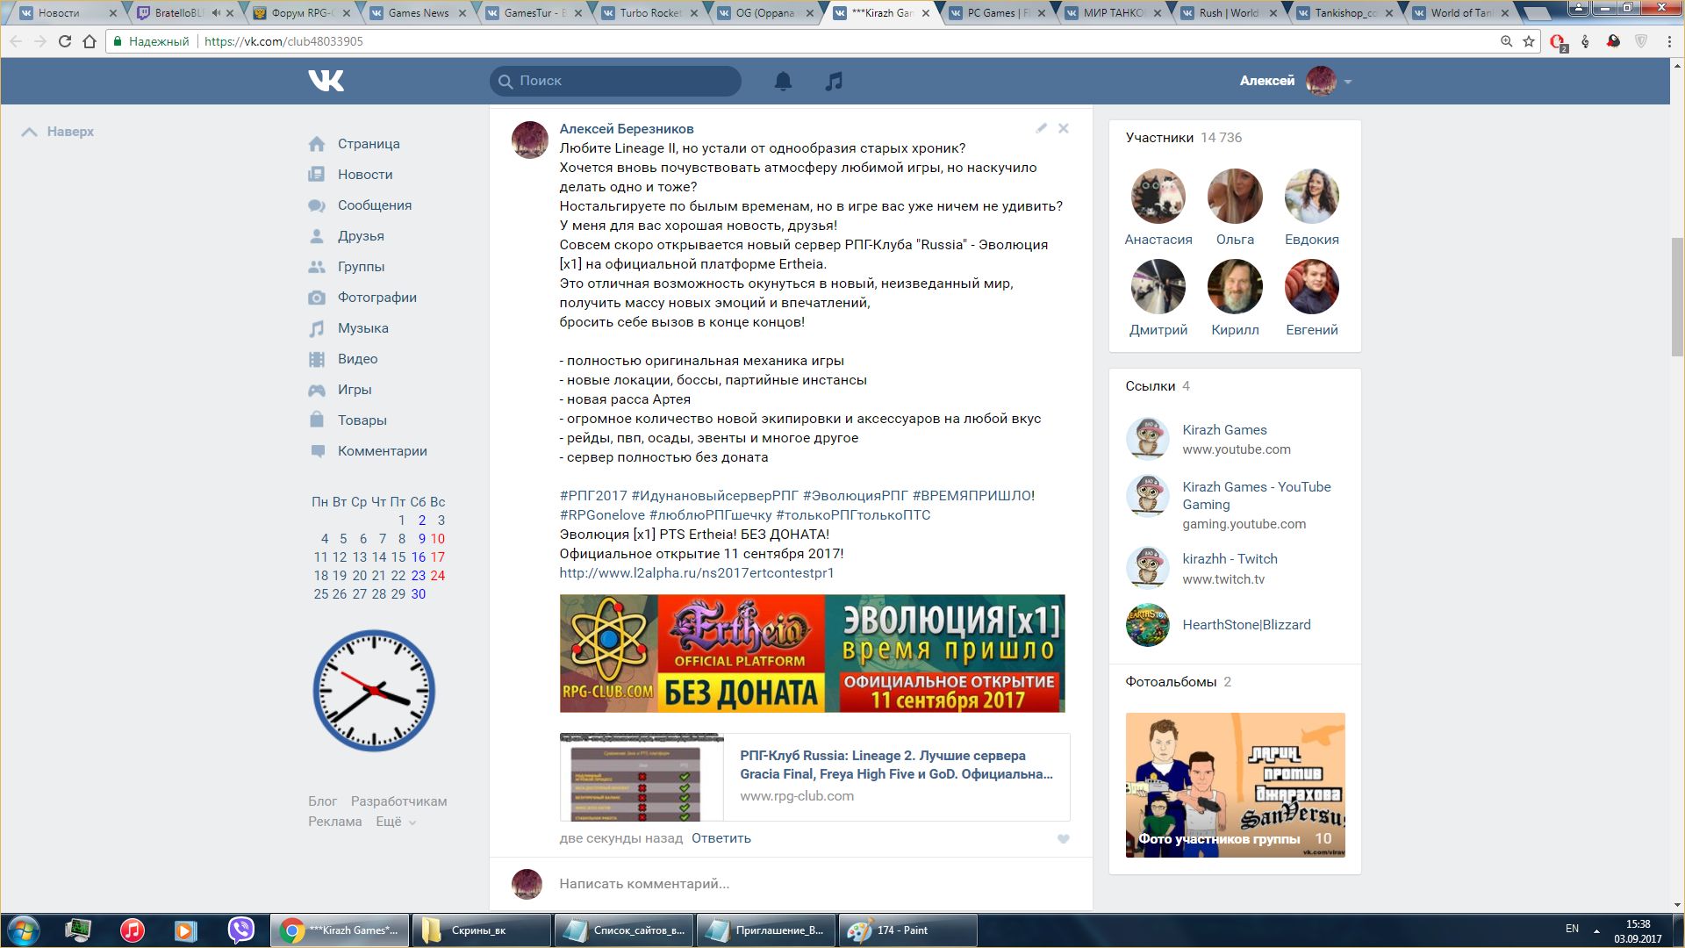The height and width of the screenshot is (948, 1685).
Task: Close the Новости browser tab
Action: click(112, 13)
